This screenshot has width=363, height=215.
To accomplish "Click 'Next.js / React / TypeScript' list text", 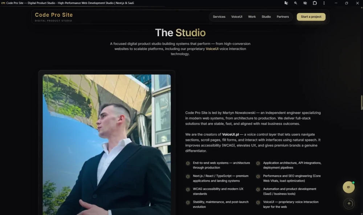I will point(221,178).
